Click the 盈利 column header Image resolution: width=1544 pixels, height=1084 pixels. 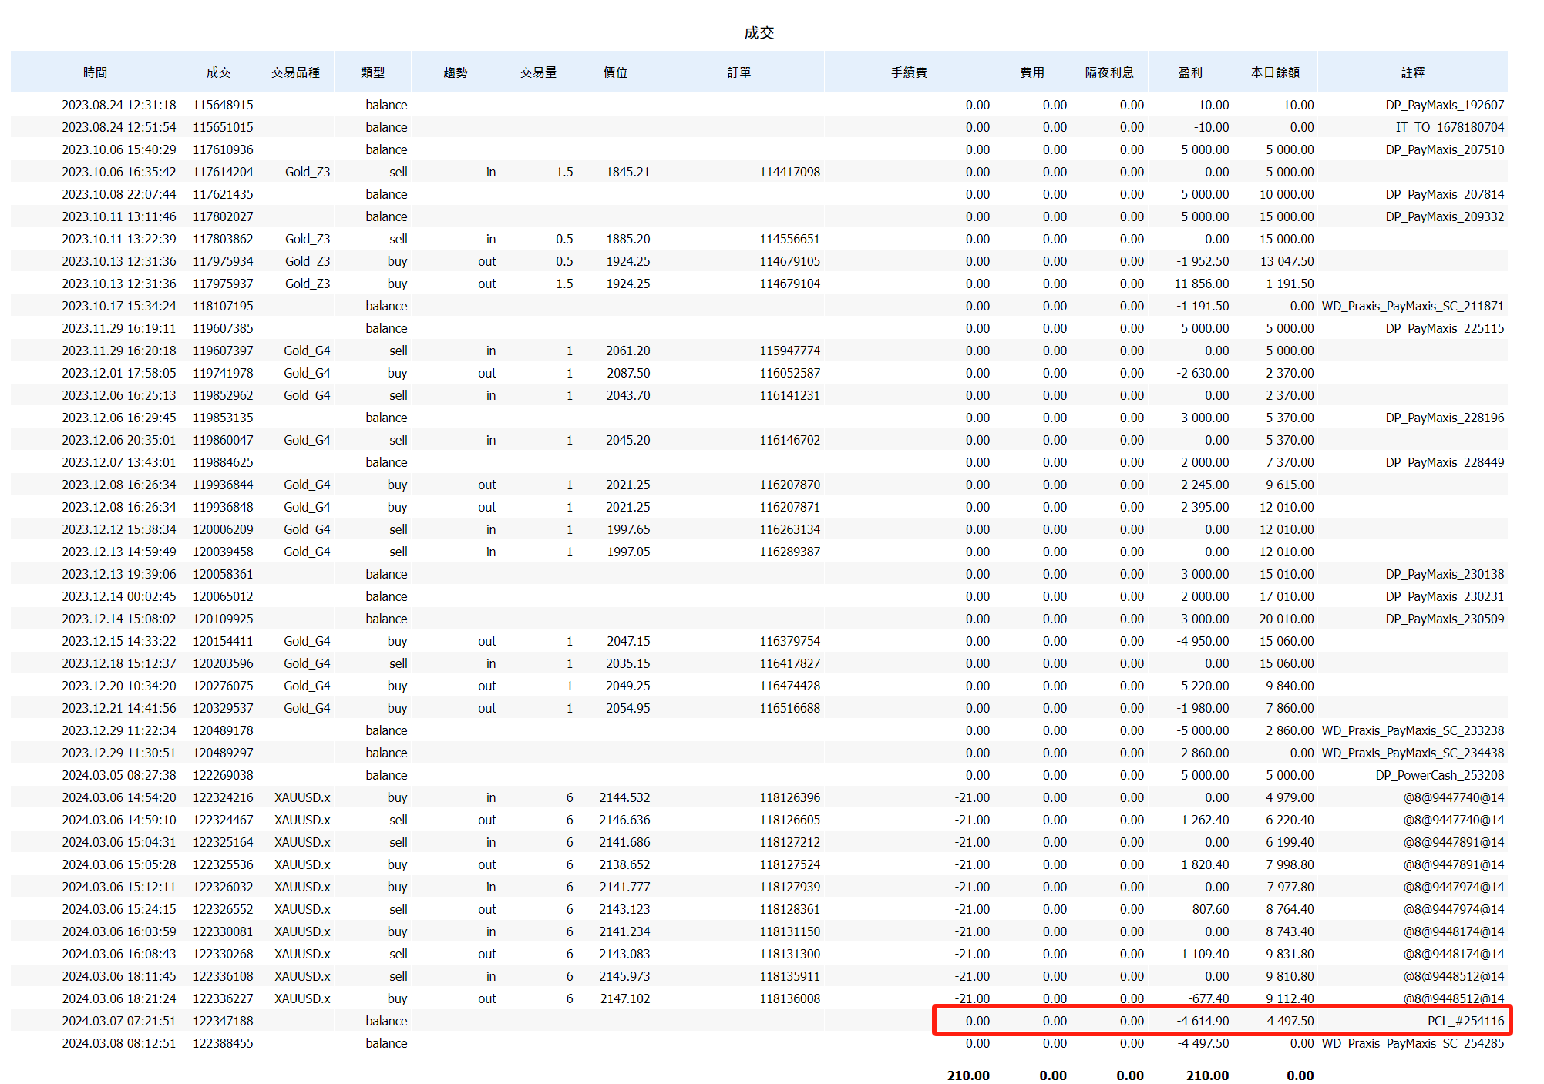click(x=1190, y=72)
